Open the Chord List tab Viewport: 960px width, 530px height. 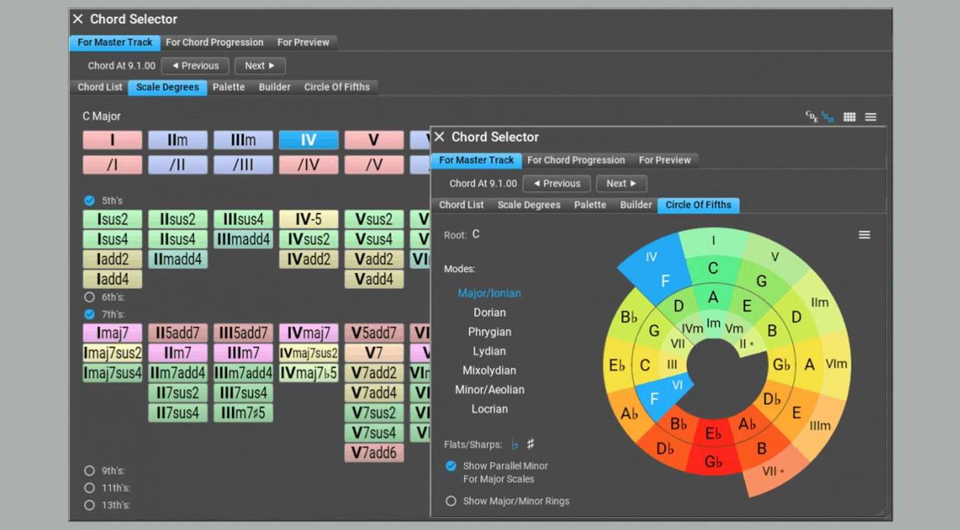coord(461,204)
